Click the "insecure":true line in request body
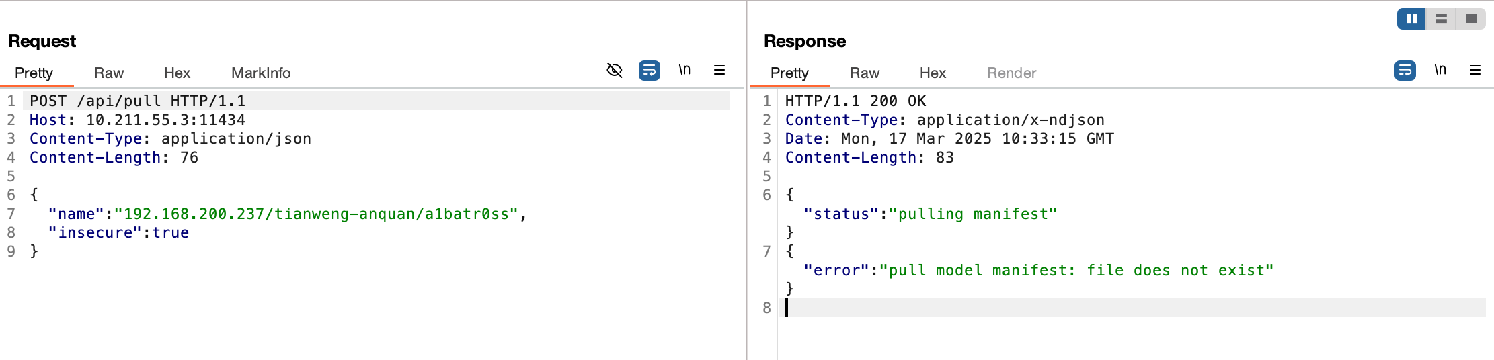Screen dimensions: 1494x360 coord(118,233)
